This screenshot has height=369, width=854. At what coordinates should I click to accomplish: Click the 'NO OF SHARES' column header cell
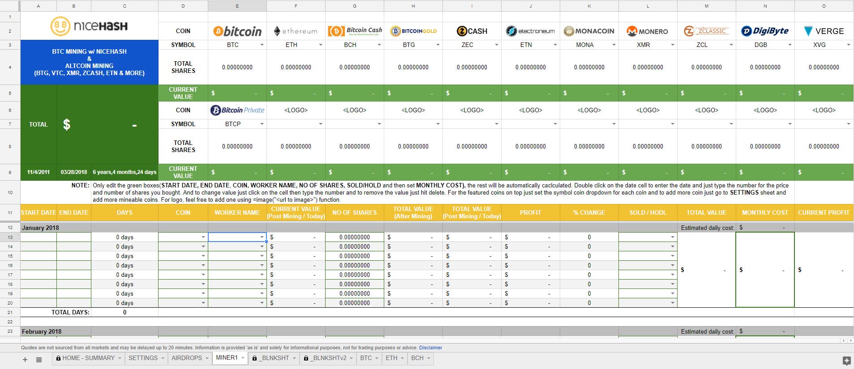point(355,212)
